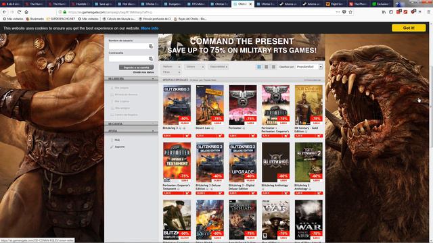Accept cookies with Got it! button

tap(409, 28)
